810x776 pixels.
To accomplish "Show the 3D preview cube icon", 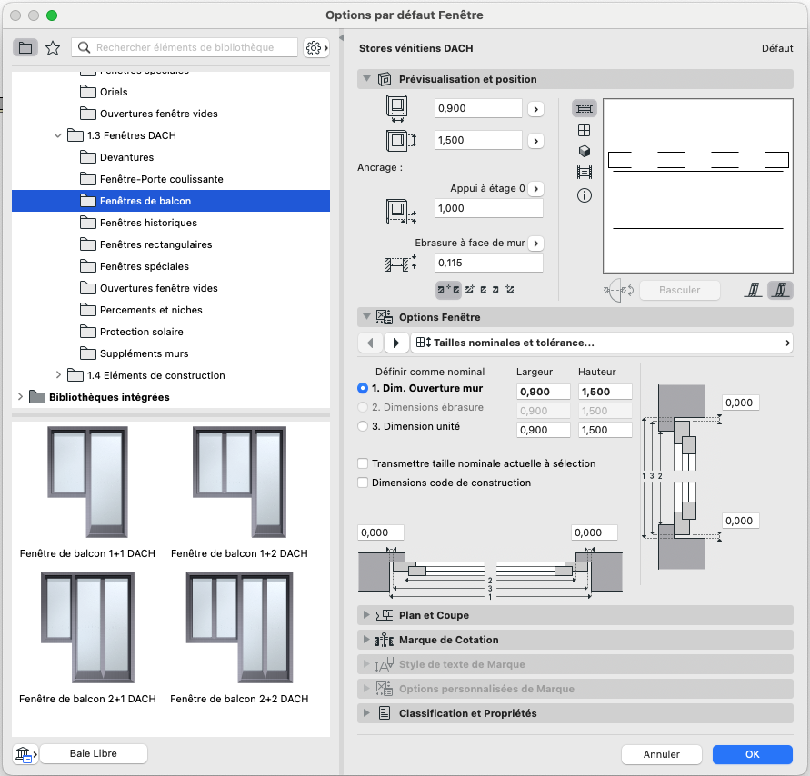I will point(585,151).
